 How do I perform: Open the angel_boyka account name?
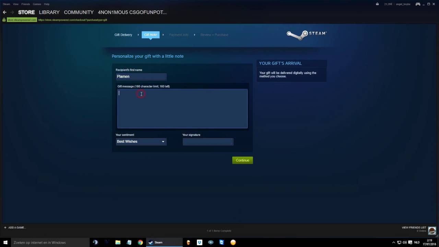(403, 4)
